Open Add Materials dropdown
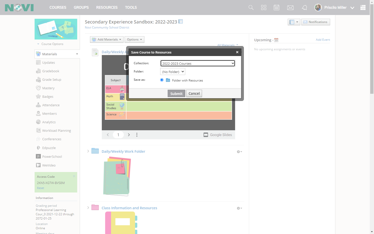This screenshot has height=234, width=374. [107, 39]
